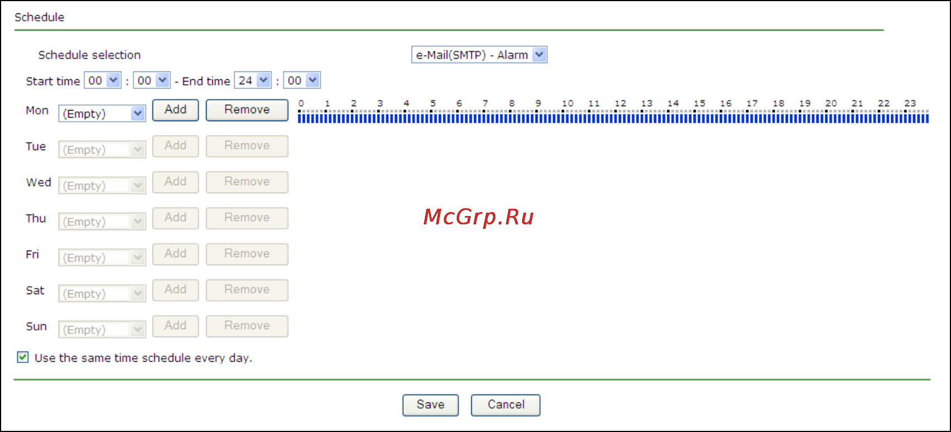Viewport: 951px width, 432px height.
Task: Expand the Wed (Empty) dropdown
Action: point(102,185)
